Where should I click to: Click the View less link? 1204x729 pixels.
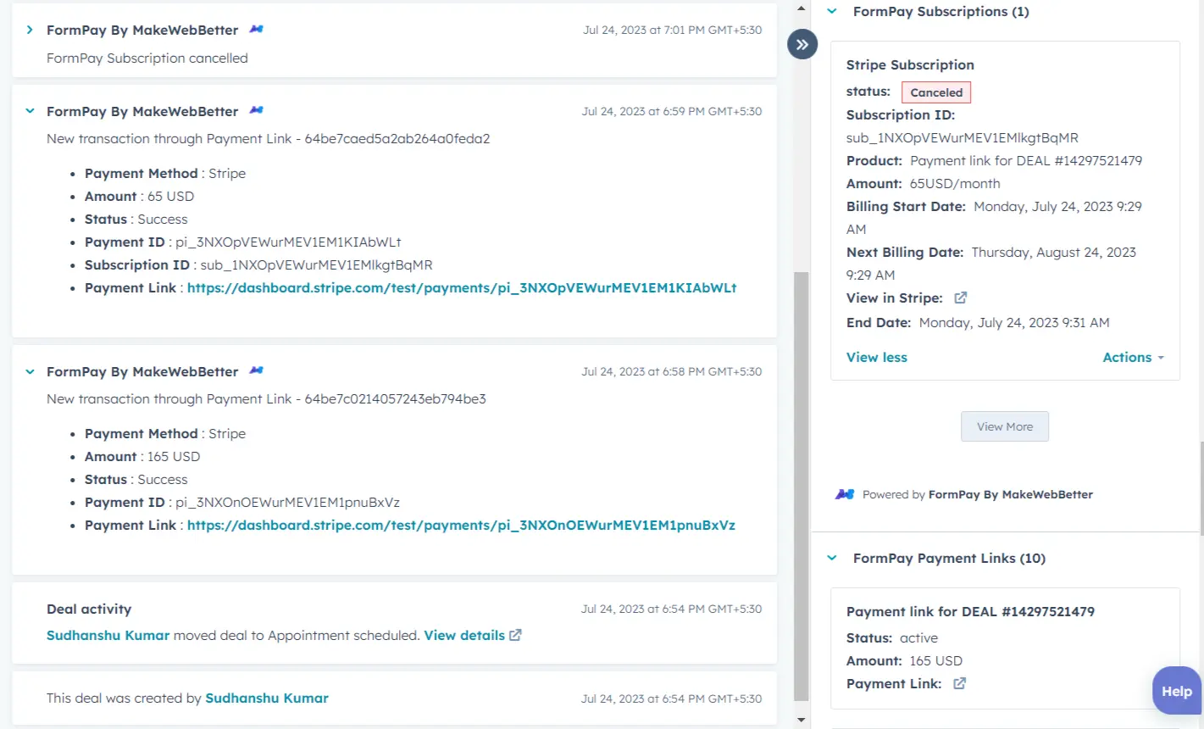pyautogui.click(x=876, y=357)
